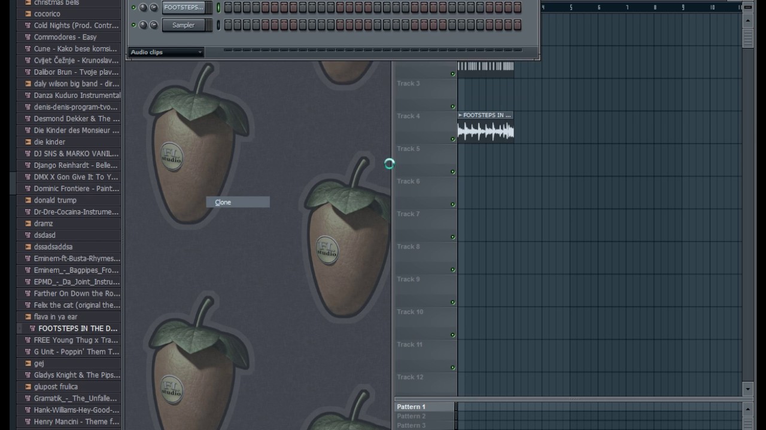Viewport: 766px width, 430px height.
Task: Click the folder icon beside gej
Action: click(x=28, y=364)
